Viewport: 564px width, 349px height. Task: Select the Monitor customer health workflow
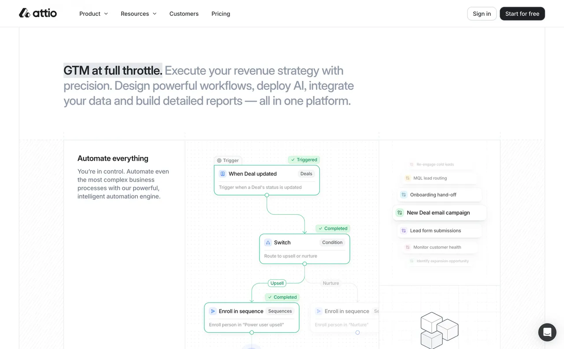(437, 247)
